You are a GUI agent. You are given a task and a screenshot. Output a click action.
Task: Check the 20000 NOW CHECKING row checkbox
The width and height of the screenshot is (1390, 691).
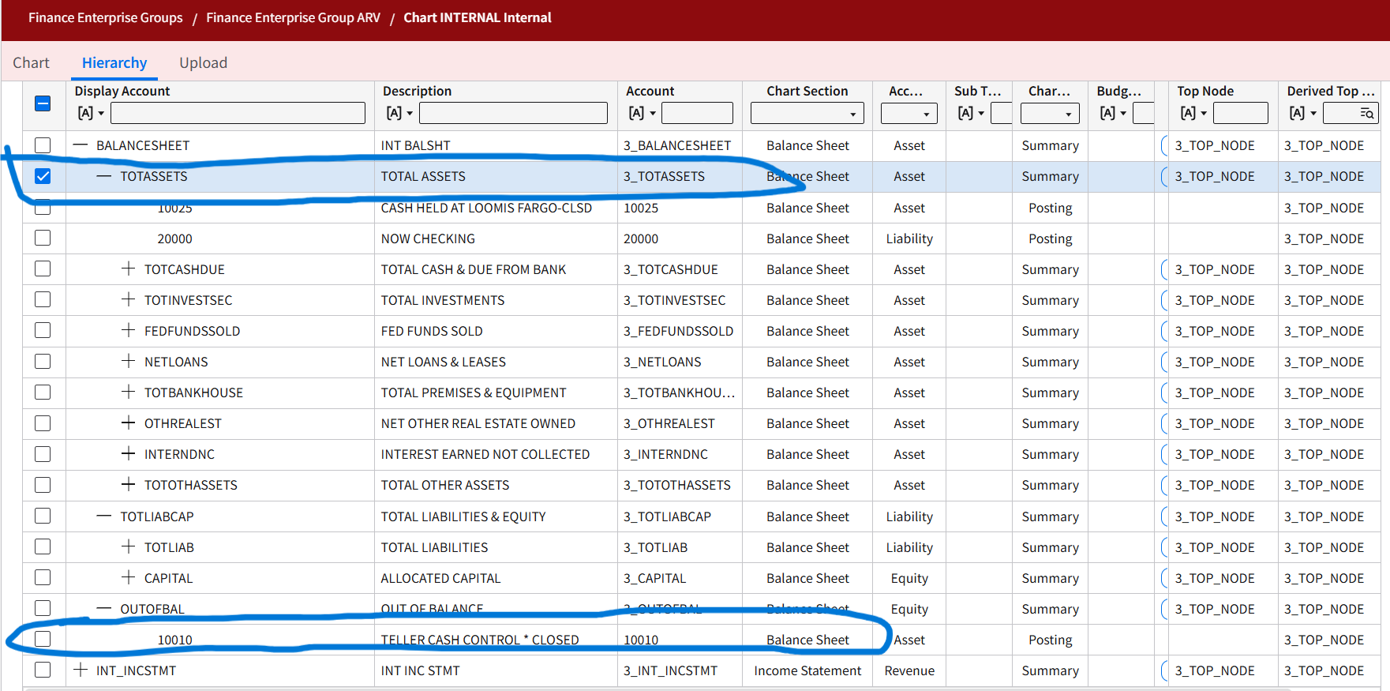[x=43, y=238]
